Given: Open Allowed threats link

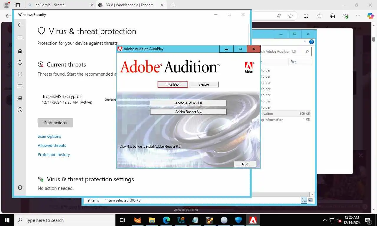Looking at the screenshot, I should 52,145.
